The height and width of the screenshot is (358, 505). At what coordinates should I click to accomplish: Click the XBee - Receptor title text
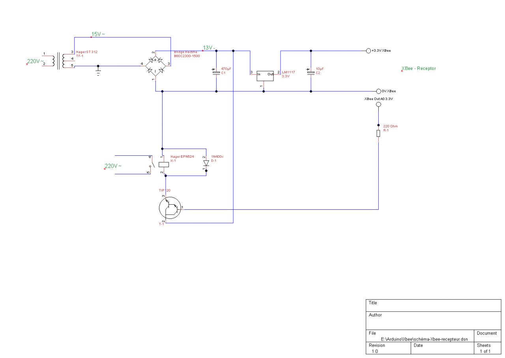point(419,69)
